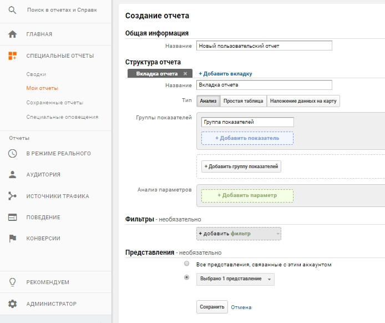
Task: Click the Специальные отчеты dashboard icon
Action: point(12,55)
